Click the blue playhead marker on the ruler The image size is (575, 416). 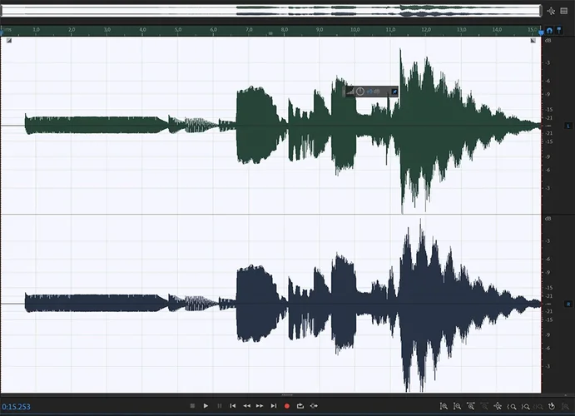pyautogui.click(x=541, y=33)
